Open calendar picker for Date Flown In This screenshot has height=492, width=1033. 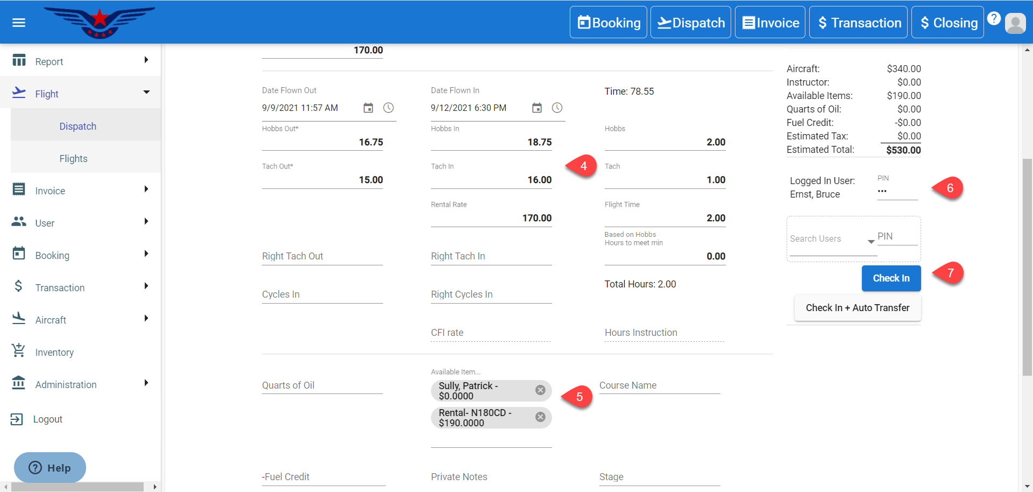537,108
